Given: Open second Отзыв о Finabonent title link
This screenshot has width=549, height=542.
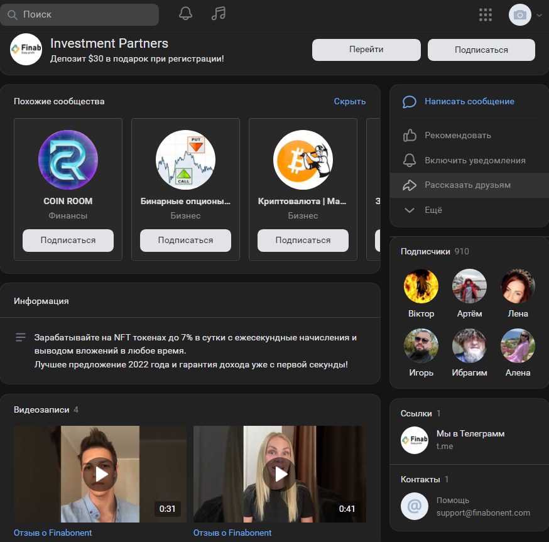Looking at the screenshot, I should point(232,533).
